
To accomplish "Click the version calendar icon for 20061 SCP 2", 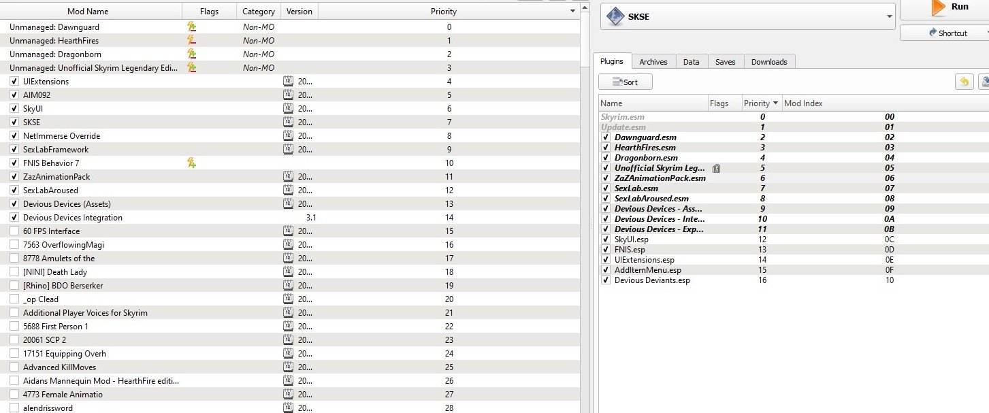I will click(x=288, y=340).
